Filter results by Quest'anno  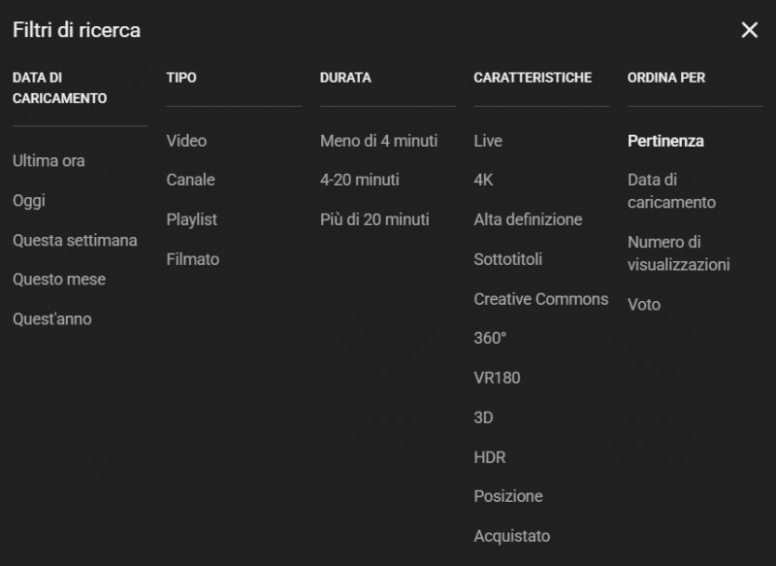pos(52,318)
